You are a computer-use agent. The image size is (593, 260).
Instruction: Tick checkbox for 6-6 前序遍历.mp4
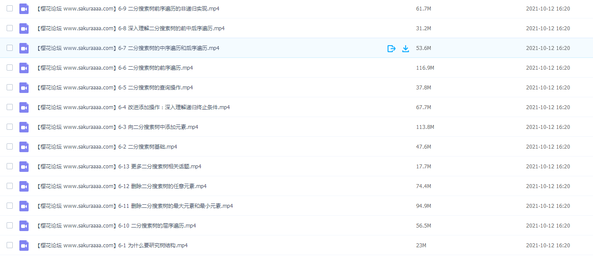10,68
